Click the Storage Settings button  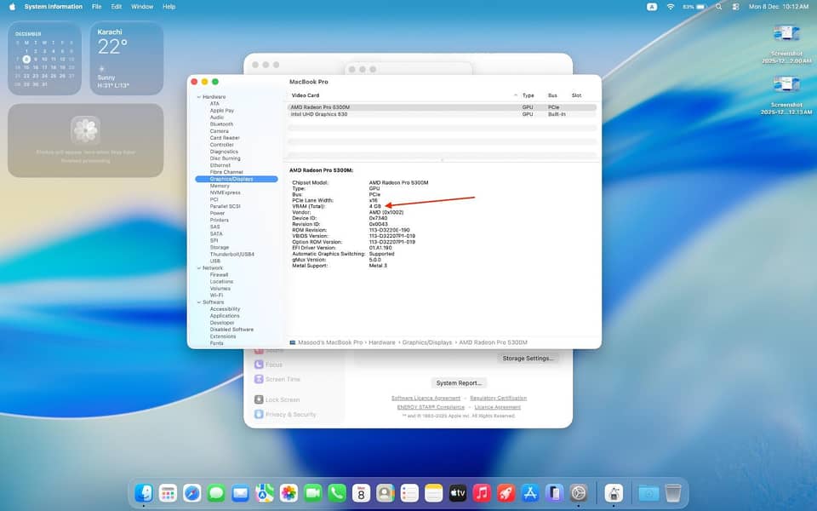528,359
